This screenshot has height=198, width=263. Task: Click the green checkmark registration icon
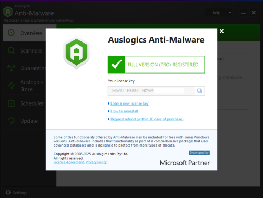point(116,65)
